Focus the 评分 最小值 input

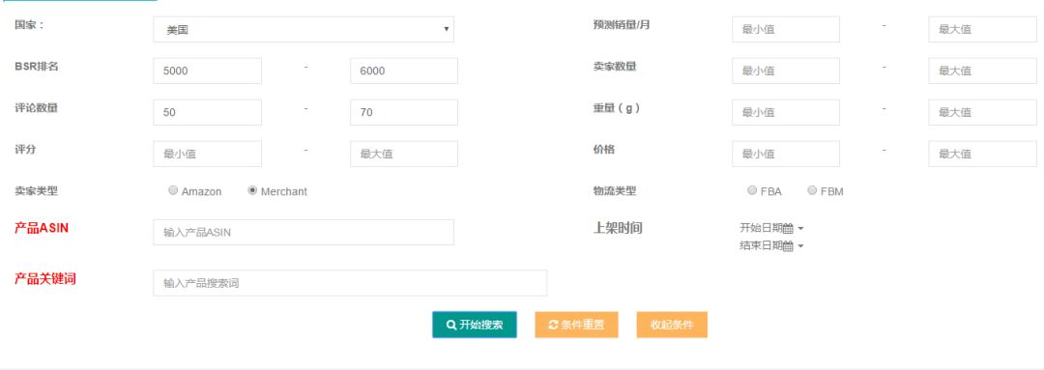click(207, 154)
